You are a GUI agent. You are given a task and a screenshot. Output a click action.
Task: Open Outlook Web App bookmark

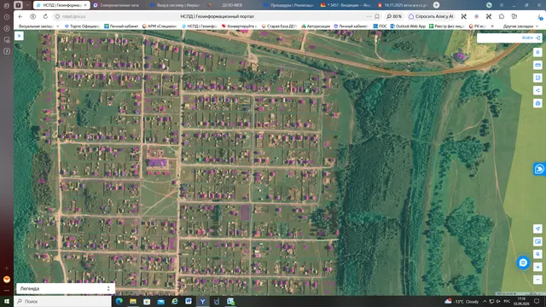[408, 26]
